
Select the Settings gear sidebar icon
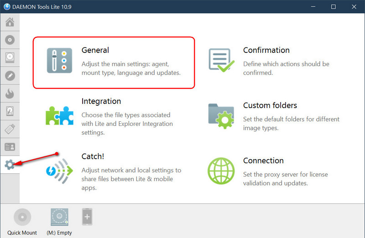pos(10,165)
